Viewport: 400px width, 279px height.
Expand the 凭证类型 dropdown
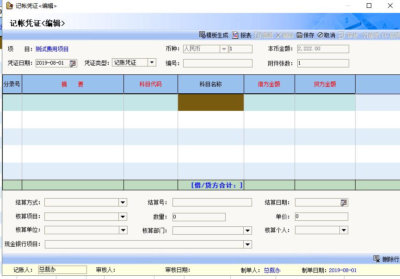coord(152,62)
